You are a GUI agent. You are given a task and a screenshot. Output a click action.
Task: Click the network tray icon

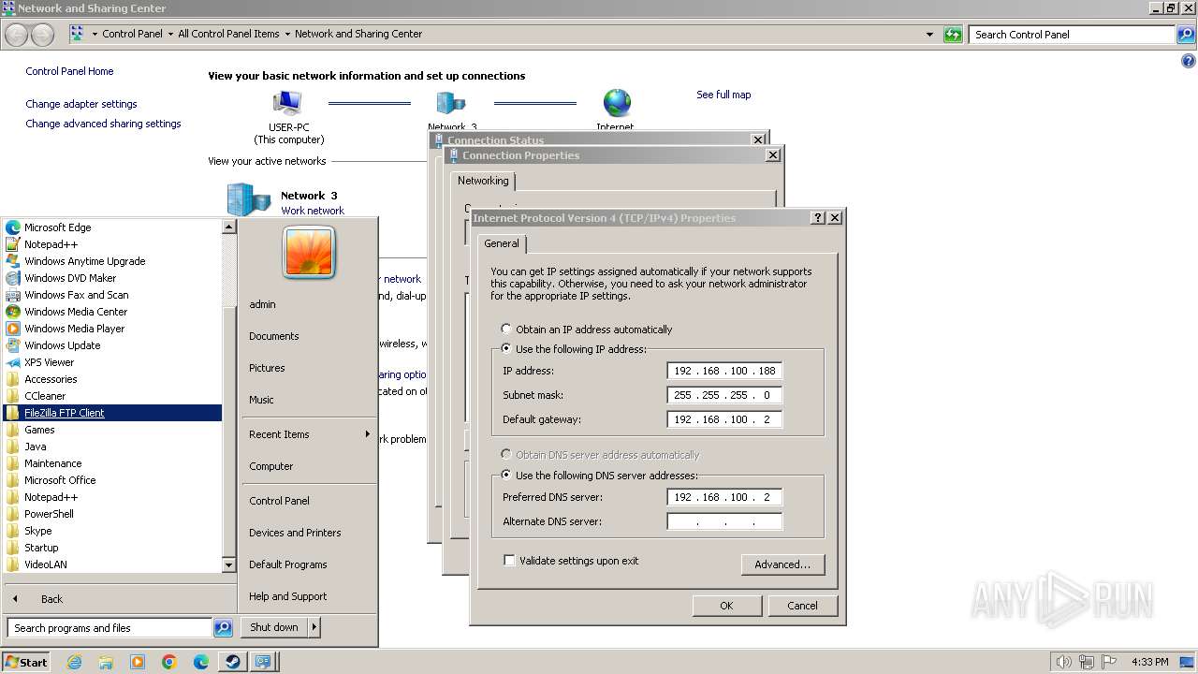[1087, 662]
